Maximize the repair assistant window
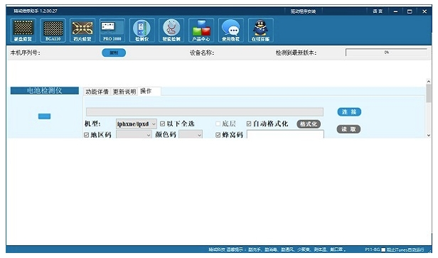 [410, 11]
